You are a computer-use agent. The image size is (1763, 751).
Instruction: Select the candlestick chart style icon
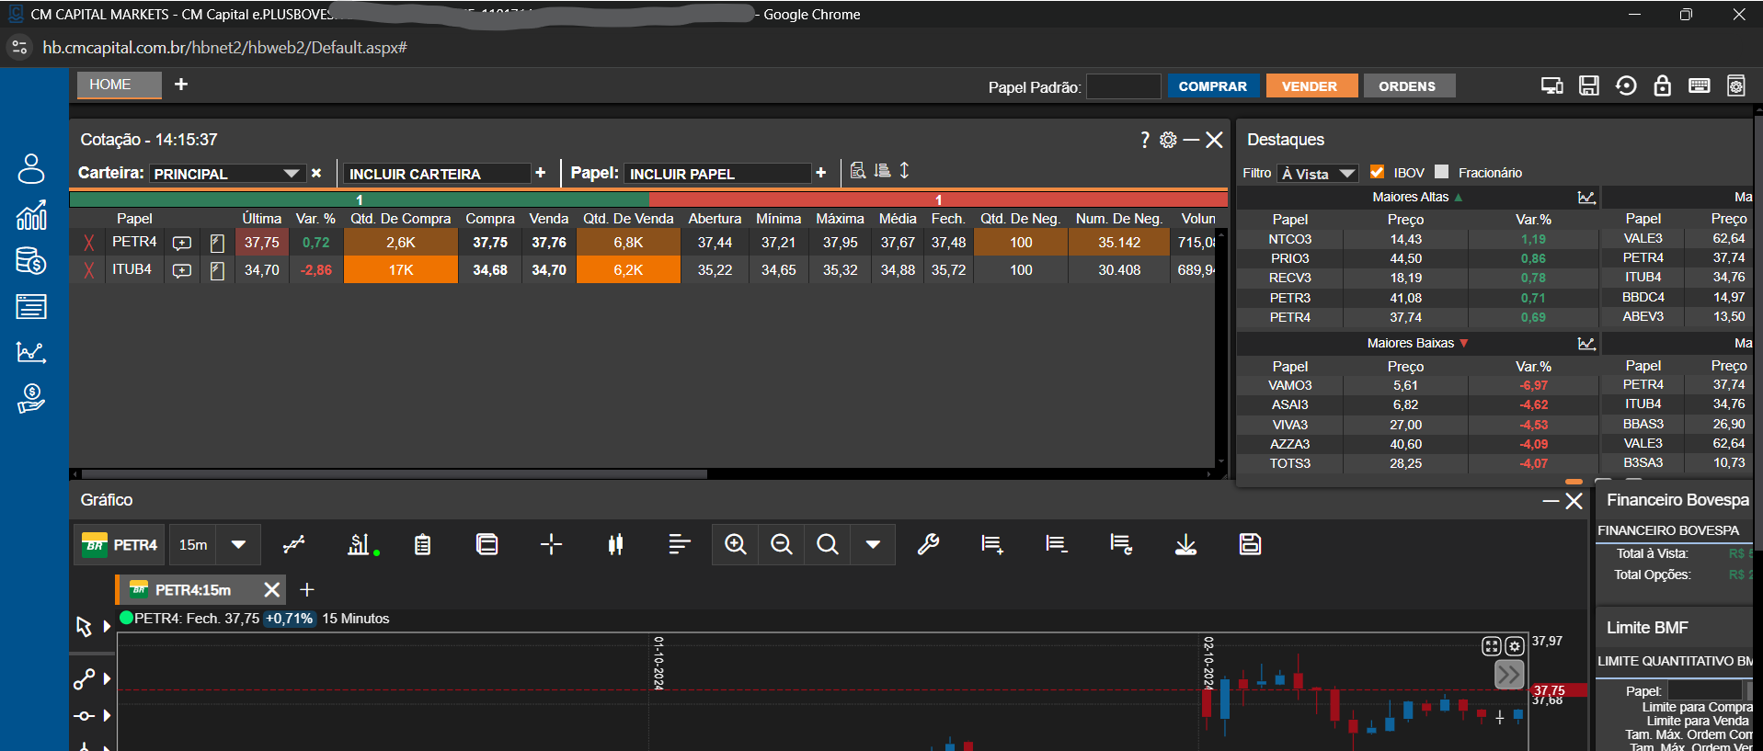coord(615,544)
